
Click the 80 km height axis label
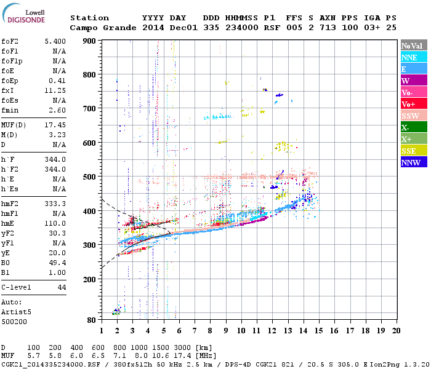click(91, 320)
